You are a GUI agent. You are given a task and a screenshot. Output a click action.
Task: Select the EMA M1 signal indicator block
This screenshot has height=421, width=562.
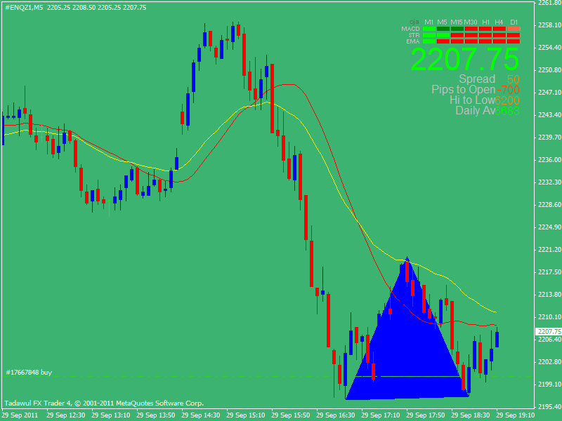pos(429,41)
